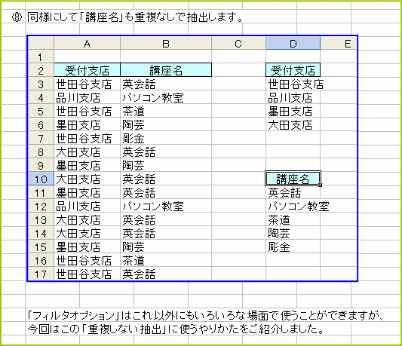
Task: Select highlighted column D header
Action: click(x=293, y=43)
